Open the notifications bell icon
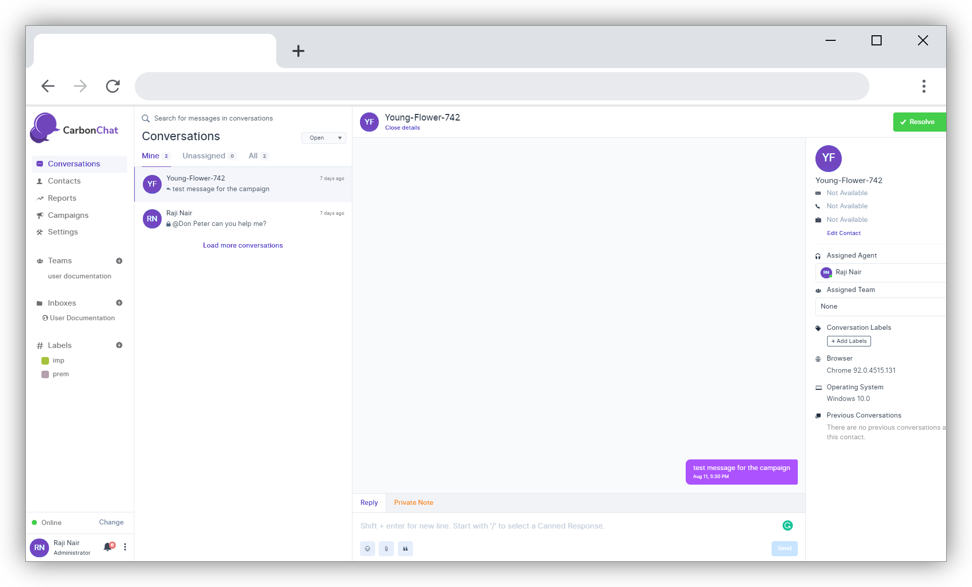Screen dimensions: 972x587 click(x=108, y=547)
